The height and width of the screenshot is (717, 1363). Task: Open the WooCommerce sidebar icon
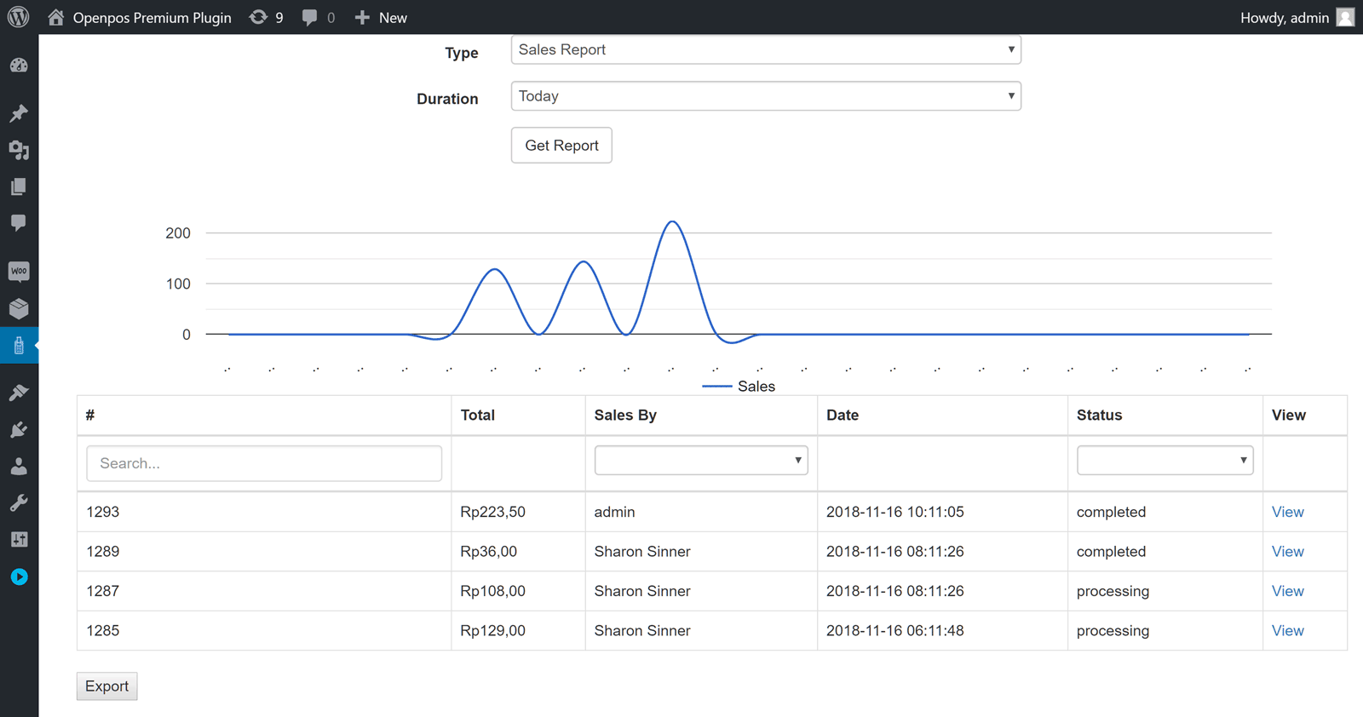[x=19, y=272]
